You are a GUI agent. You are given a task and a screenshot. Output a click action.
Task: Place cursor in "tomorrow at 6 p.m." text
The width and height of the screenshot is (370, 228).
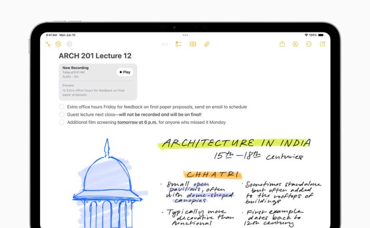coord(137,122)
